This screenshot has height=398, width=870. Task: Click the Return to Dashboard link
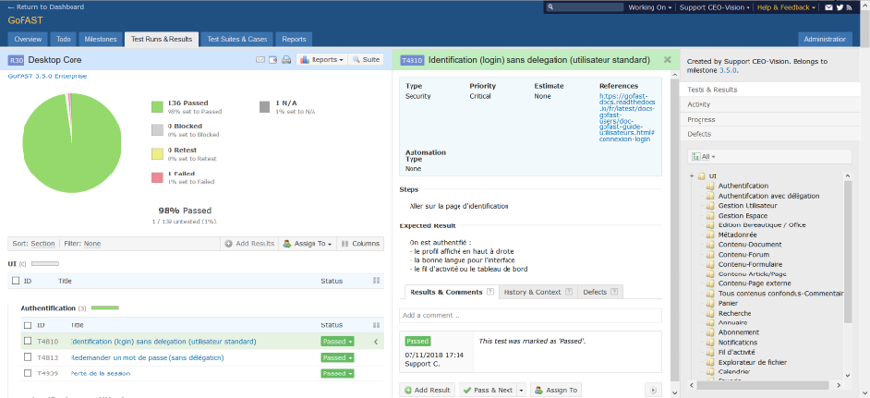pos(46,7)
